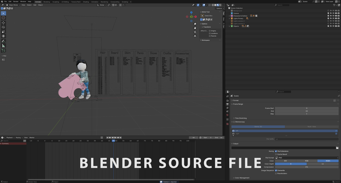The image size is (341, 183).
Task: Select RGB color mode button
Action: (307, 161)
